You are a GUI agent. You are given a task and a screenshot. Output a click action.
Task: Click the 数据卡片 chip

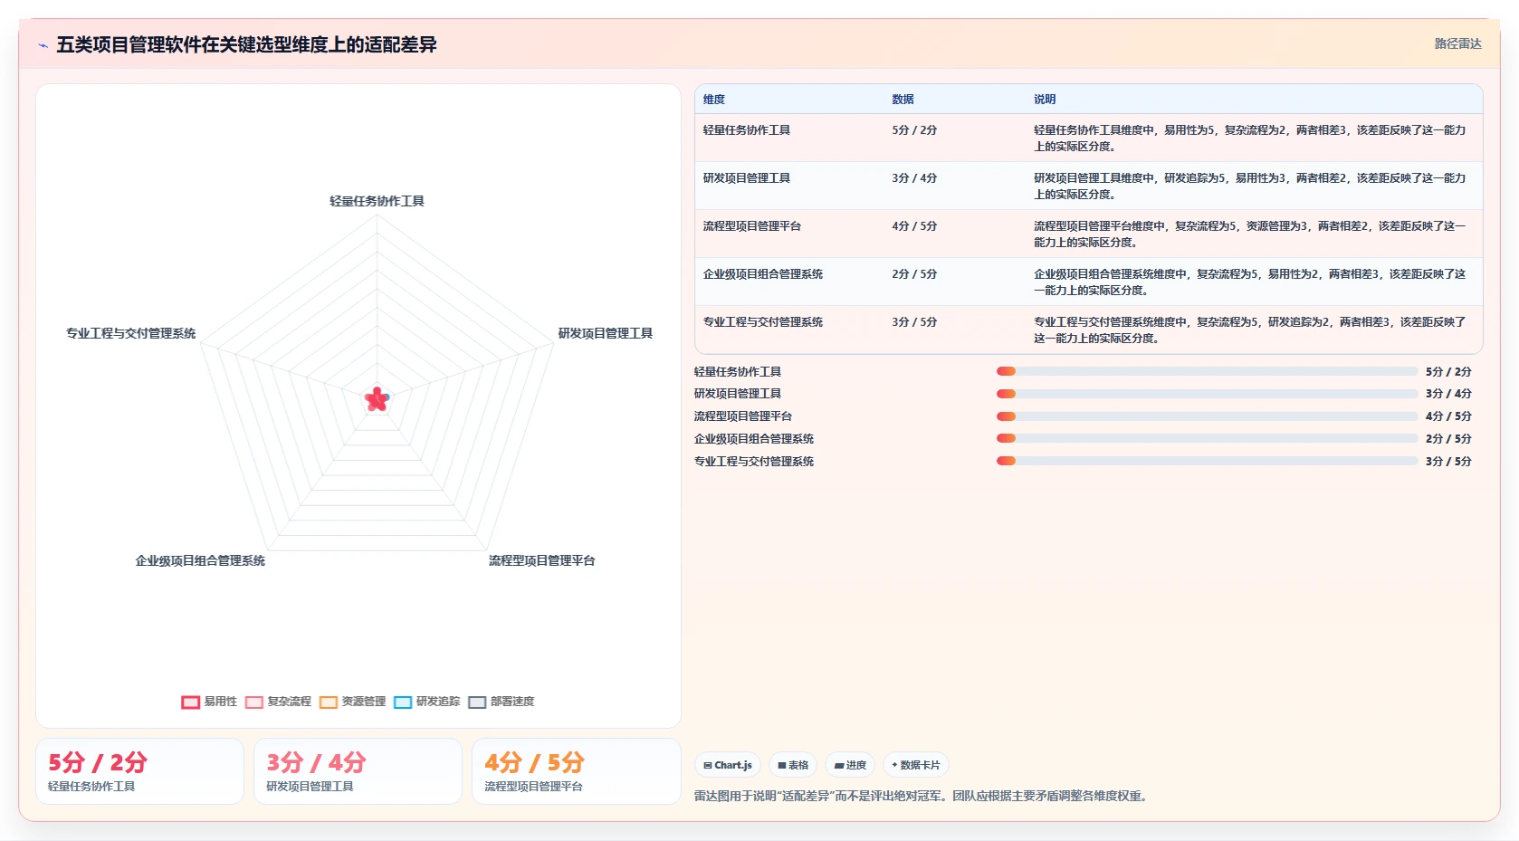915,765
